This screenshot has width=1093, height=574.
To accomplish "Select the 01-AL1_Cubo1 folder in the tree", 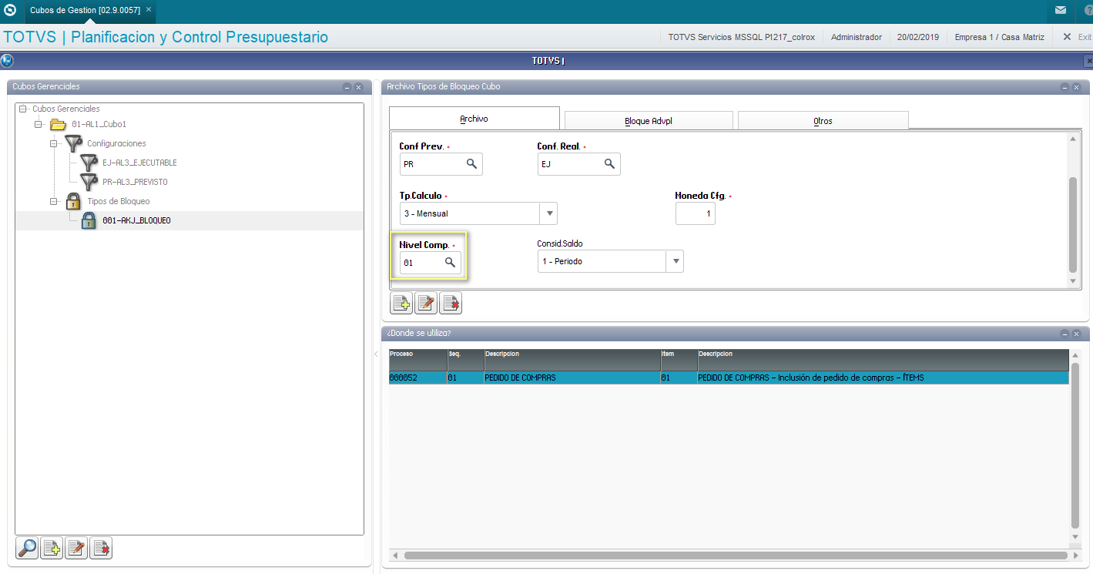I will pos(99,124).
